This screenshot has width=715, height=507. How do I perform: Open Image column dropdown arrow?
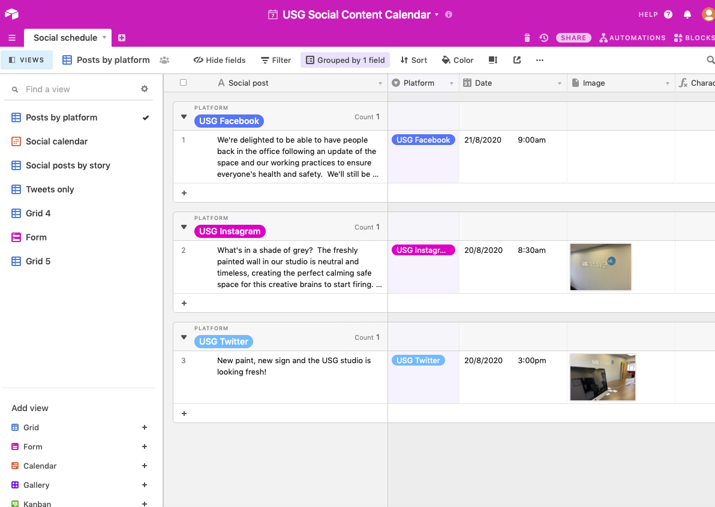point(668,83)
